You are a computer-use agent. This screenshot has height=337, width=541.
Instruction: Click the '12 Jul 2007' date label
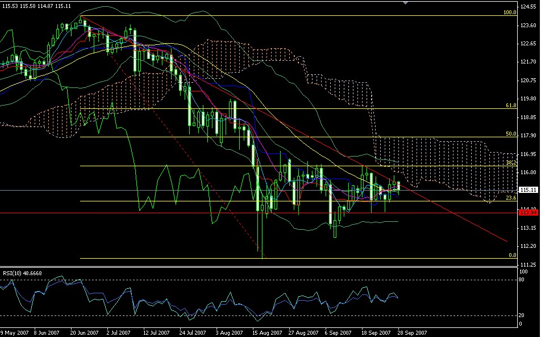(156, 333)
